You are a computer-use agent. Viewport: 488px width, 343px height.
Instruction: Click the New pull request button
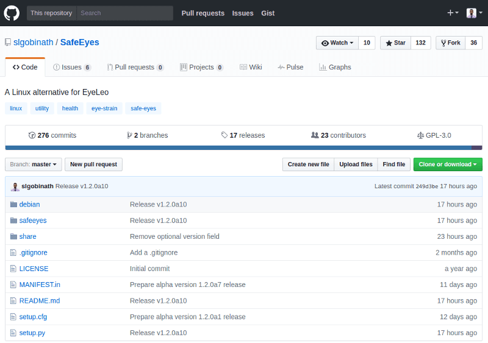[94, 164]
